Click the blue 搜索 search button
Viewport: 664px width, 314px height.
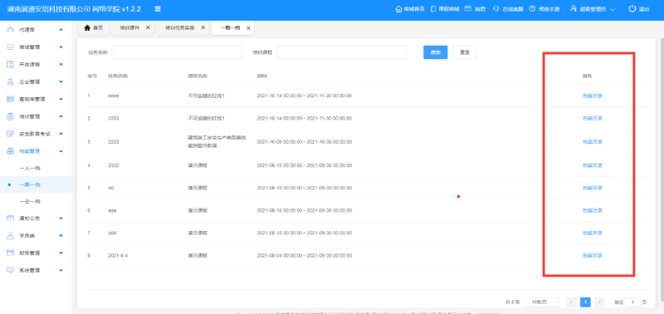click(435, 52)
